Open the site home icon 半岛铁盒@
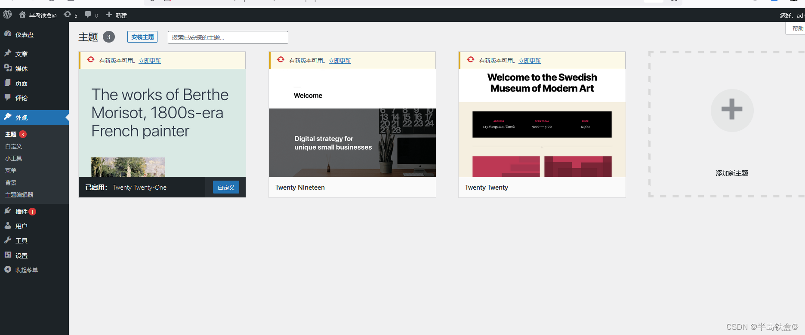This screenshot has width=805, height=335. point(22,15)
